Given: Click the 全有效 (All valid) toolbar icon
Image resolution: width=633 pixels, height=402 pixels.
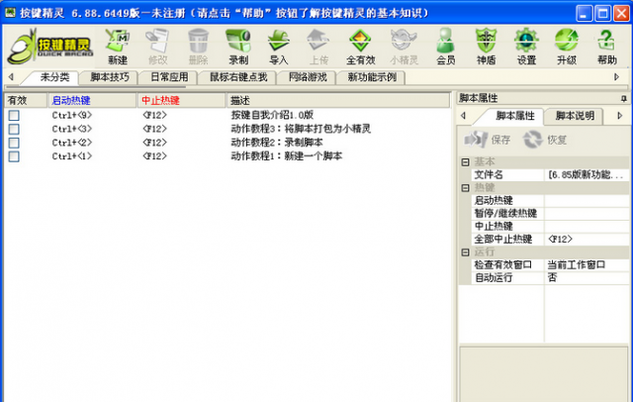Looking at the screenshot, I should pyautogui.click(x=361, y=46).
